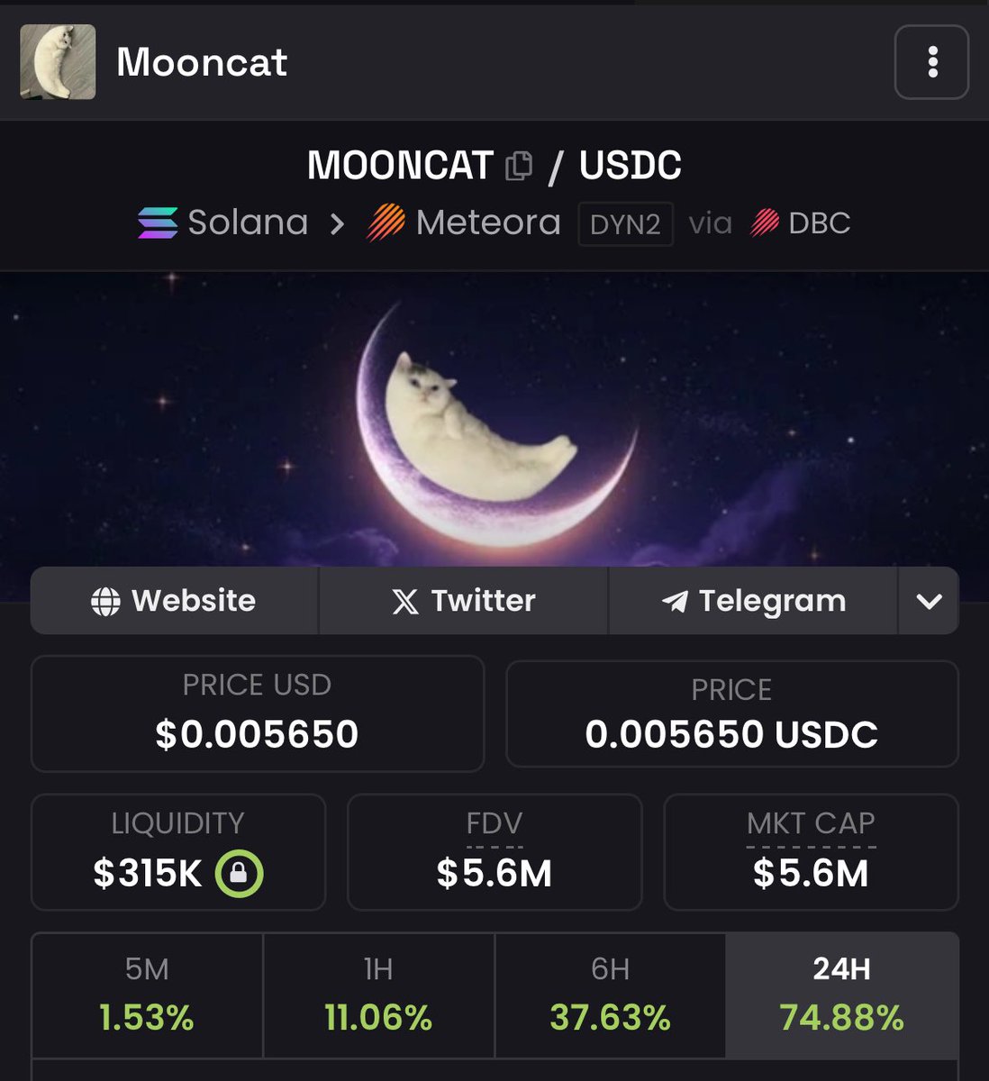The height and width of the screenshot is (1081, 989).
Task: Expand more links with the chevron
Action: tap(929, 601)
